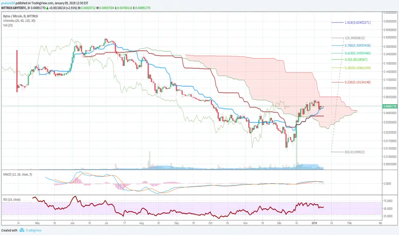Click the 1(0.39056812) Fibonacci level label
399x235 pixels.
[x=355, y=38]
